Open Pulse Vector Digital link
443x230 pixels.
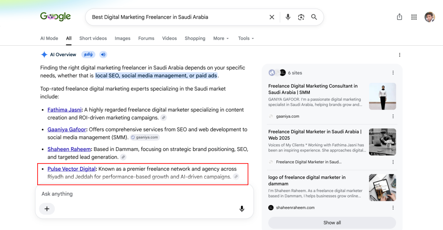[71, 169]
